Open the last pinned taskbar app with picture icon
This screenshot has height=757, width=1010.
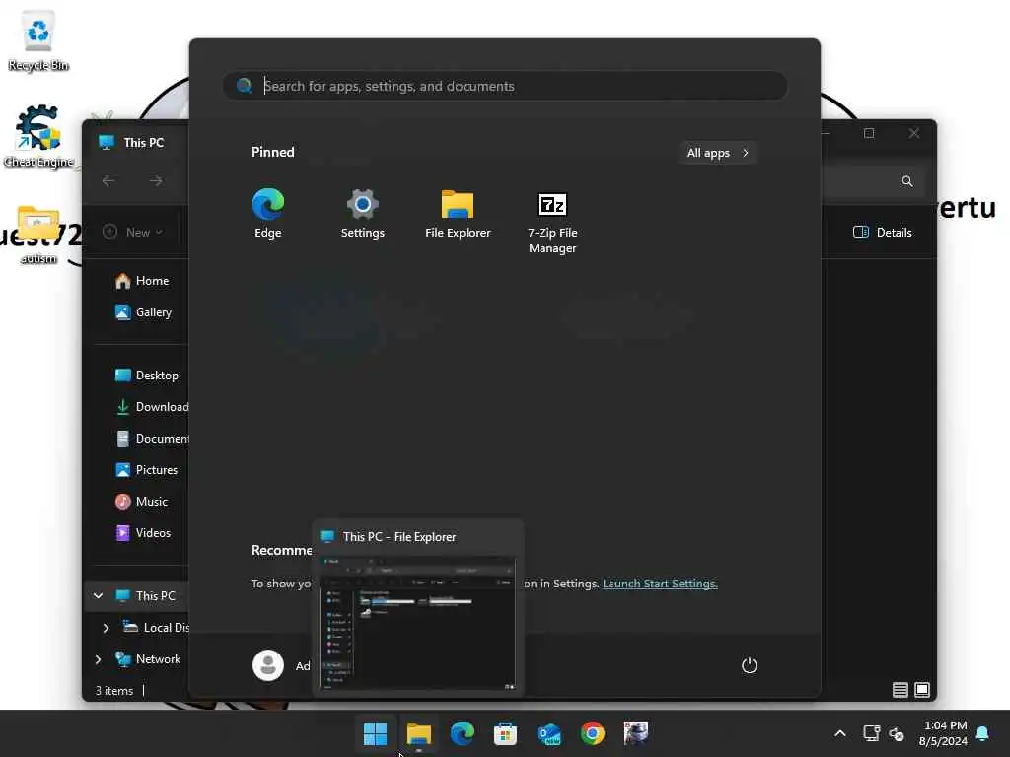pos(636,733)
